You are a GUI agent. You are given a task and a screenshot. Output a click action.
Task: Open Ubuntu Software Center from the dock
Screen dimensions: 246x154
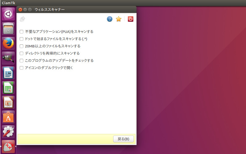(8, 117)
